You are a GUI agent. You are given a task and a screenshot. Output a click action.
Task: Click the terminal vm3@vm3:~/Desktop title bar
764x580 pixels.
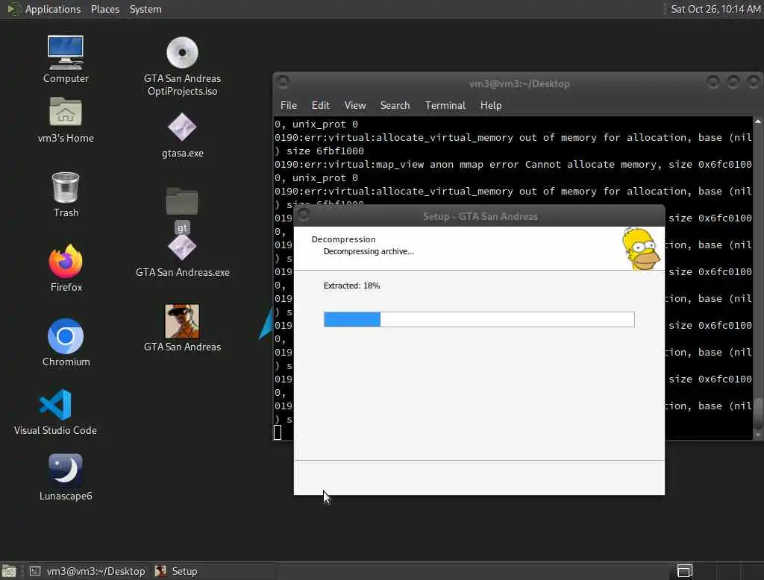519,83
